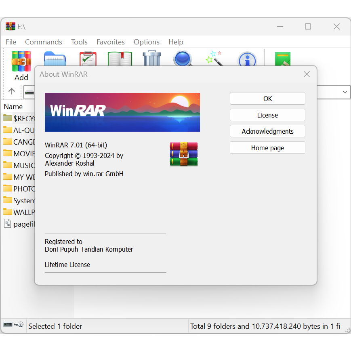Image resolution: width=351 pixels, height=351 pixels.
Task: Maximize the WinRAR main window
Action: pyautogui.click(x=308, y=26)
